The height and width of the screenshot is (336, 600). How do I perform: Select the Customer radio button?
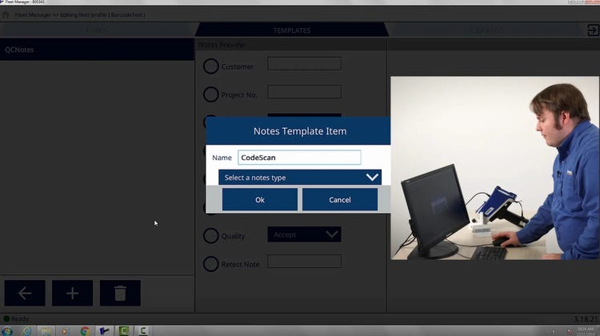[x=210, y=66]
